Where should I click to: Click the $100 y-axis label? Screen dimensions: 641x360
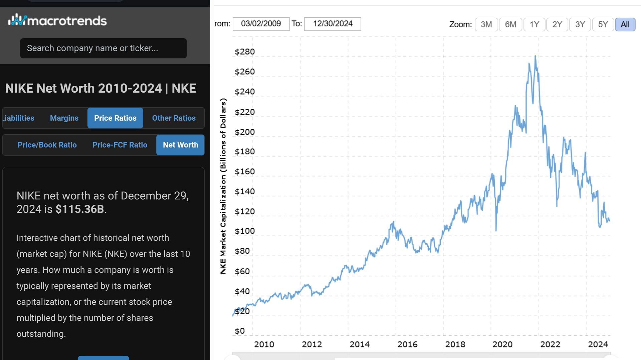click(x=245, y=231)
